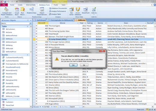Expand row for 21 Jump Street

tap(36, 39)
